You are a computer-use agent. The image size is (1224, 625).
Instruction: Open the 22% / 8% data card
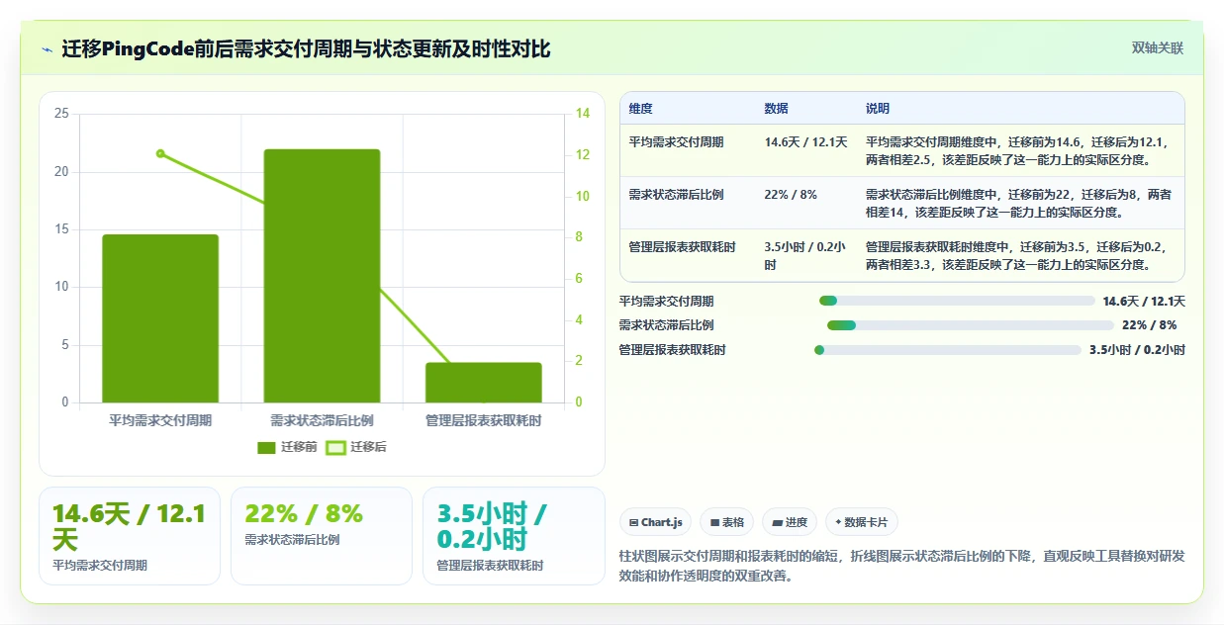click(322, 536)
